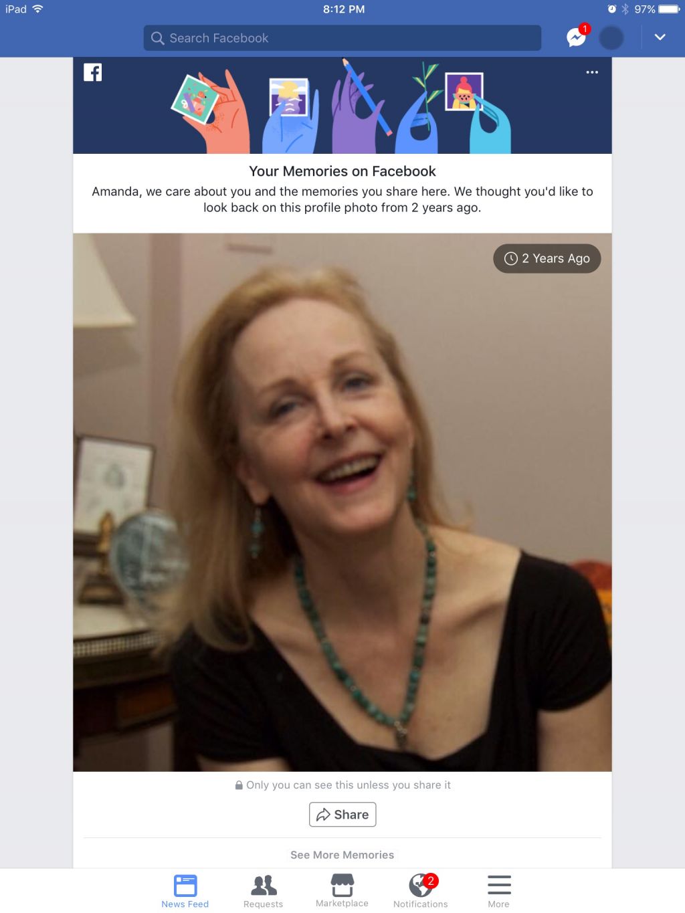Viewport: 685px width, 913px height.
Task: Tap the search magnifier icon
Action: pyautogui.click(x=158, y=38)
